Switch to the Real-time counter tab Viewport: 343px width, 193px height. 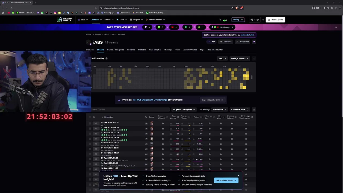215,50
